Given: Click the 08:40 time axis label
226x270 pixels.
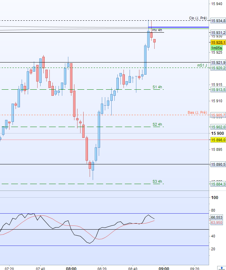Looking at the screenshot, I should tap(133, 268).
